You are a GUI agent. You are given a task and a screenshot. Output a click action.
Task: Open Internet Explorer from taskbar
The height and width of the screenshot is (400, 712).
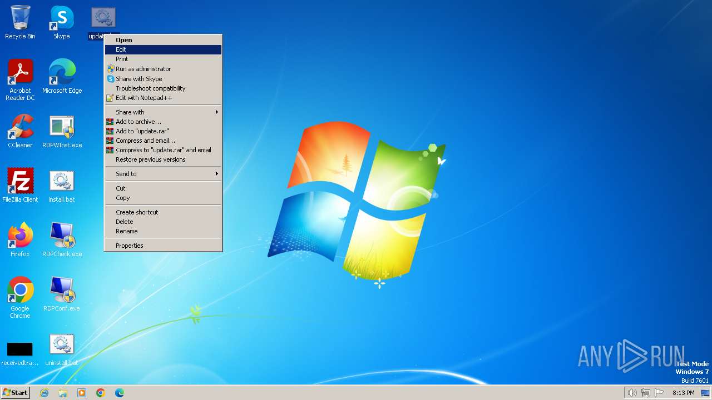click(44, 393)
